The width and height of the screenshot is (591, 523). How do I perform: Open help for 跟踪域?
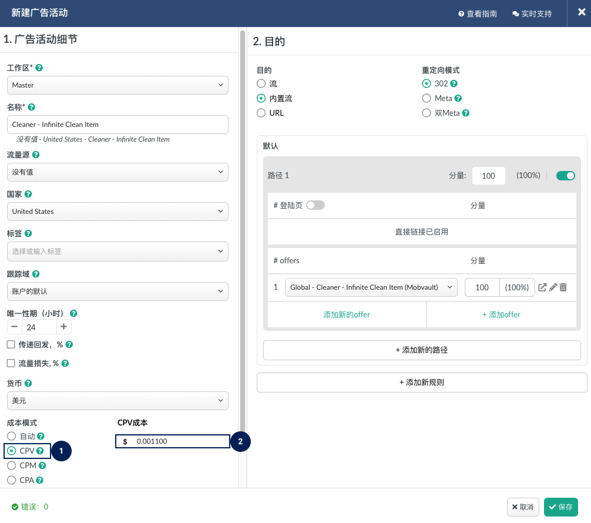click(x=36, y=274)
